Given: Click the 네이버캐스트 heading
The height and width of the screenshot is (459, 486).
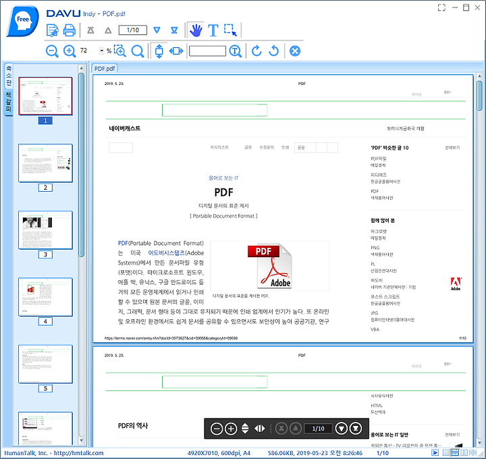Looking at the screenshot, I should (125, 128).
